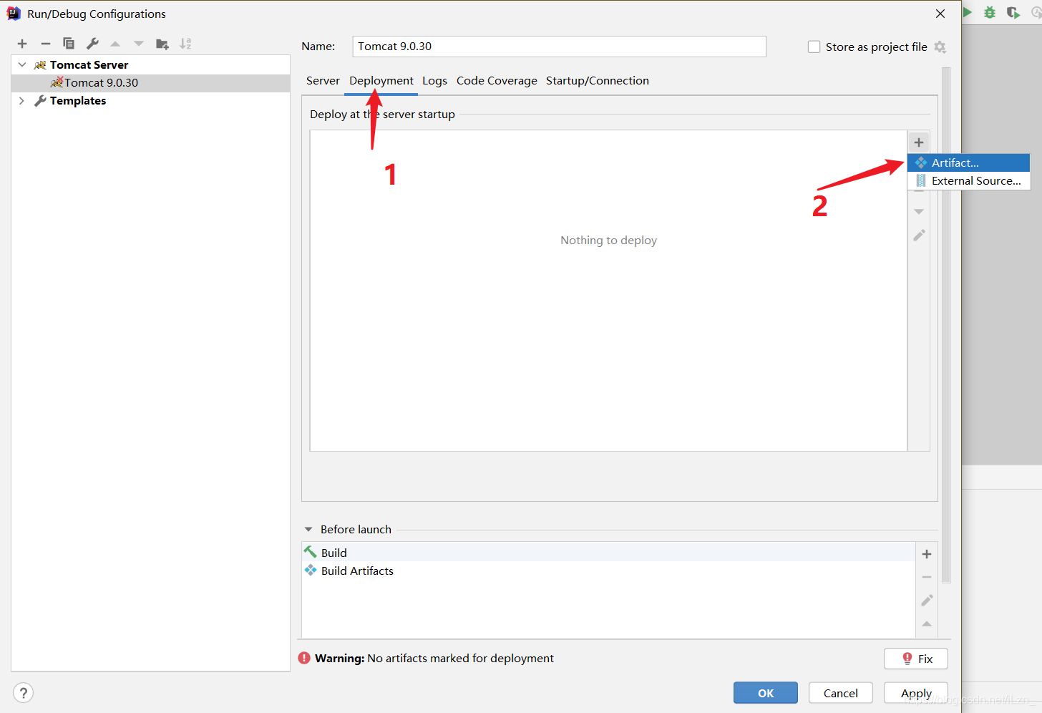Image resolution: width=1042 pixels, height=713 pixels.
Task: Open edit templates wrench icon
Action: pyautogui.click(x=92, y=44)
